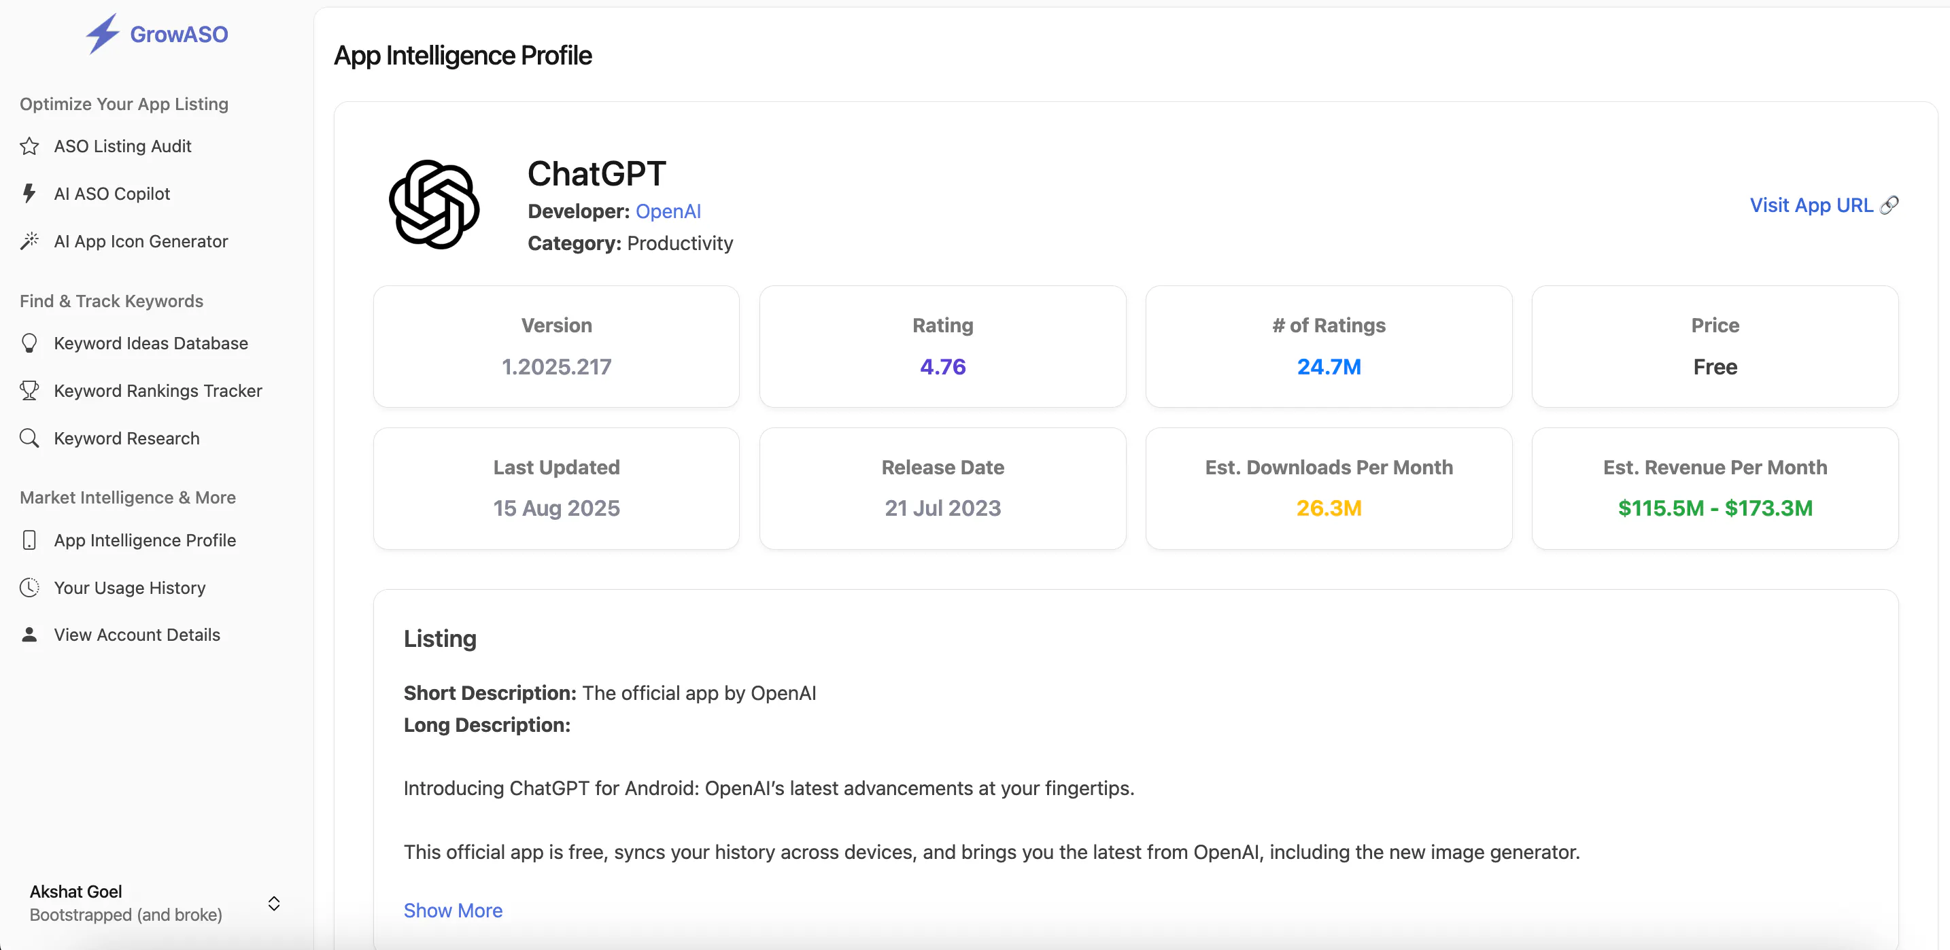The height and width of the screenshot is (950, 1950).
Task: Click the chain link icon beside Visit App URL
Action: [1889, 205]
